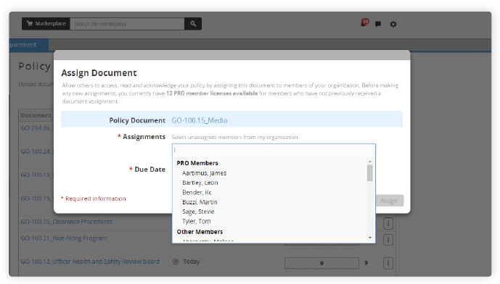Click the Other Members group heading
The height and width of the screenshot is (284, 500).
pyautogui.click(x=200, y=232)
